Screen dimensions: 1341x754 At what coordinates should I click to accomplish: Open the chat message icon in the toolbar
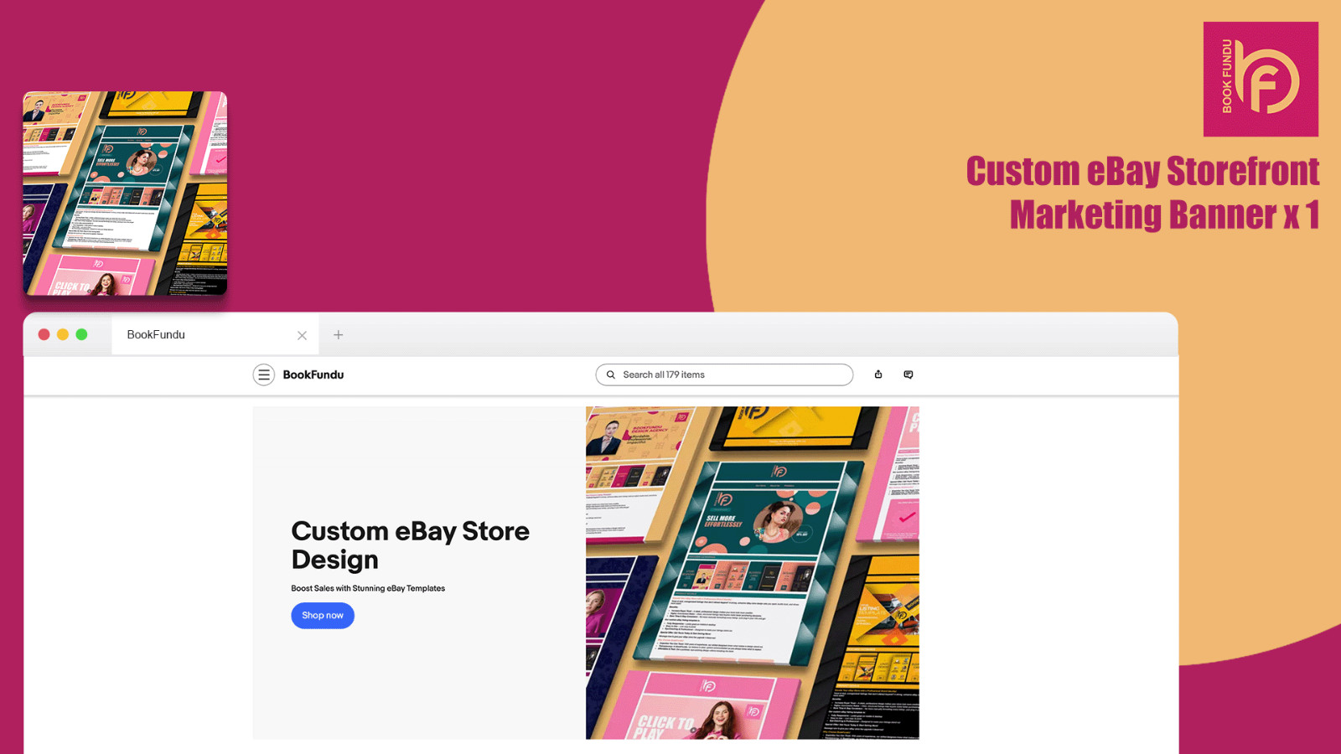tap(909, 374)
